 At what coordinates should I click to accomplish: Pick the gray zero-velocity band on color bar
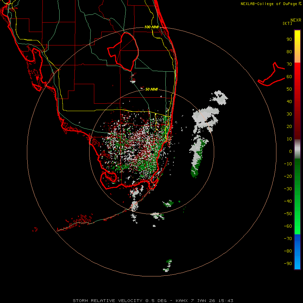pos(297,149)
